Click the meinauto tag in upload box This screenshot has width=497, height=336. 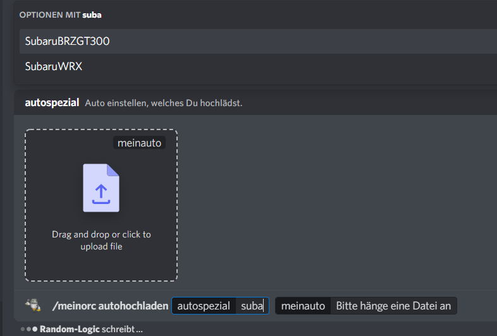coord(139,143)
